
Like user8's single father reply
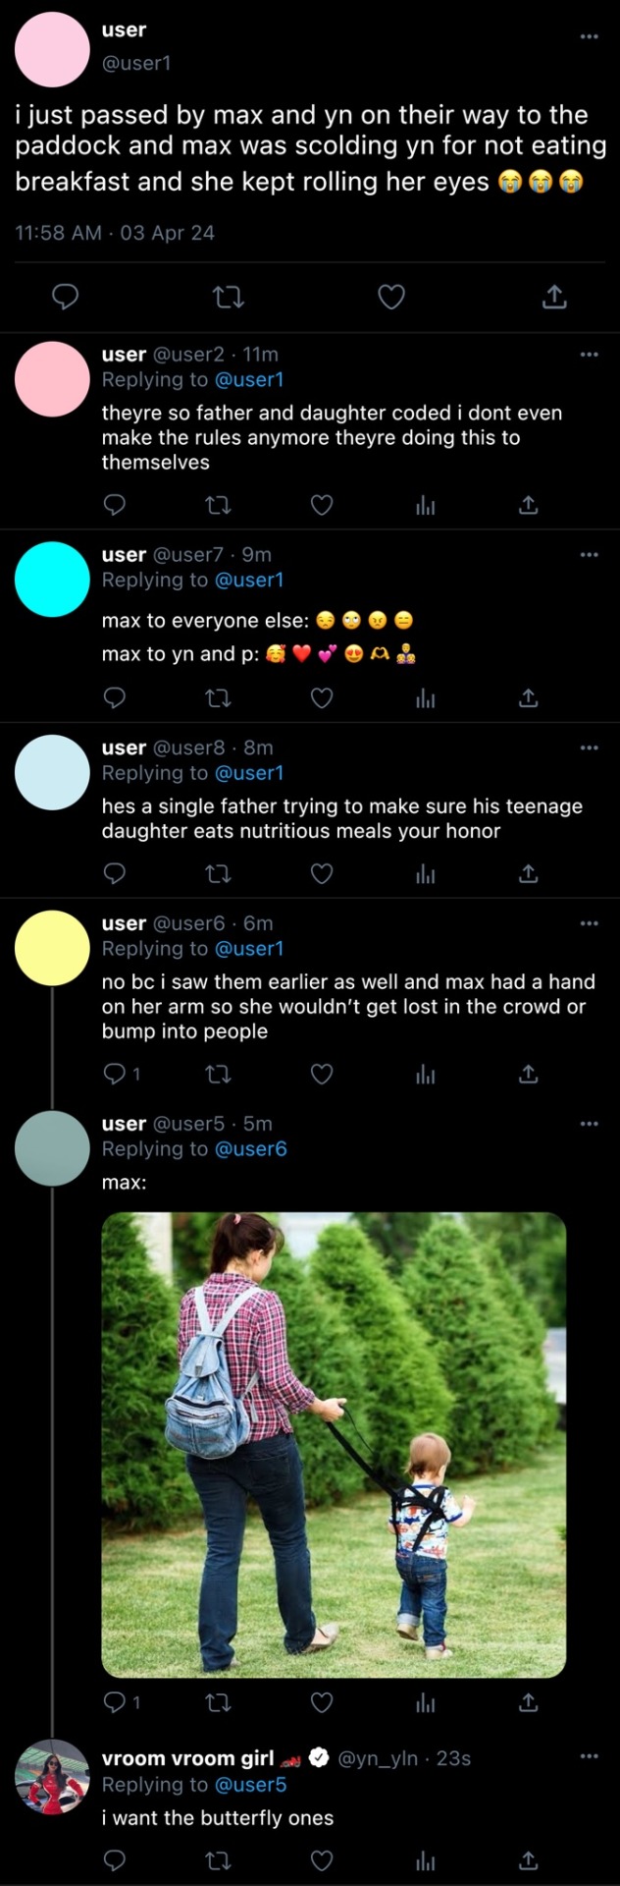click(322, 873)
